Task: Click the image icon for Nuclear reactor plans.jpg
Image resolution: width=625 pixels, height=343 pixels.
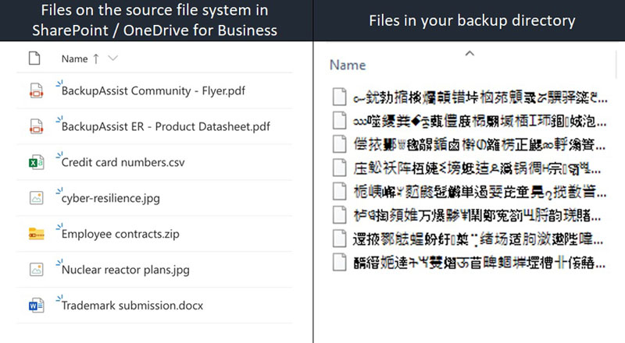Action: click(36, 270)
